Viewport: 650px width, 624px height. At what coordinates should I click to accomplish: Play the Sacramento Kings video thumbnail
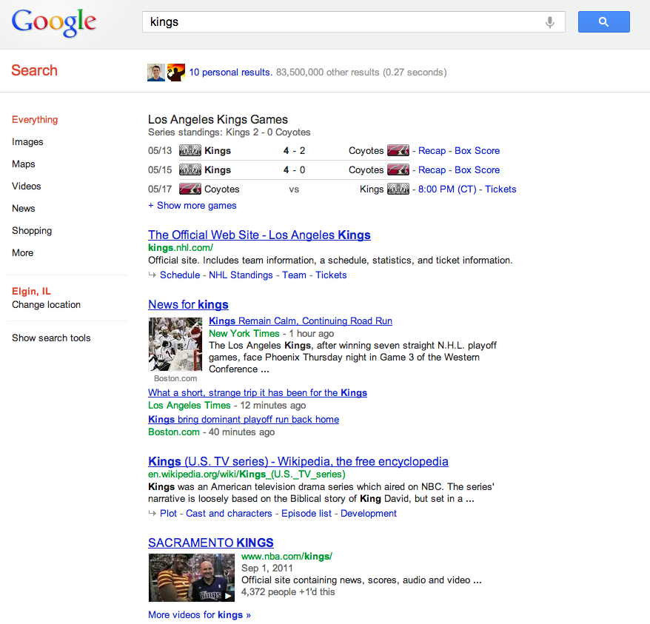pyautogui.click(x=192, y=577)
